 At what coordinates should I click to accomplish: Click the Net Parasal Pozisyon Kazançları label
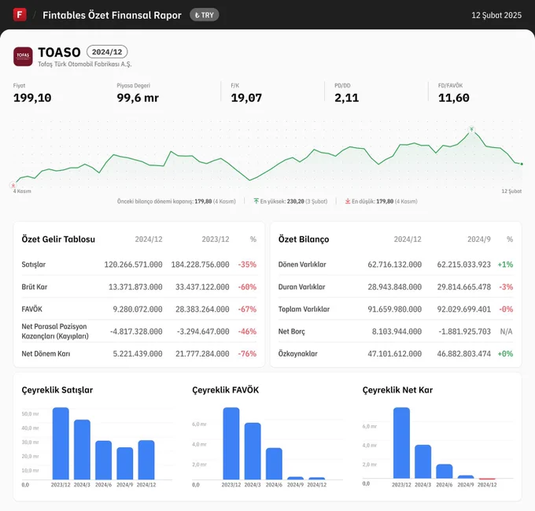point(55,331)
